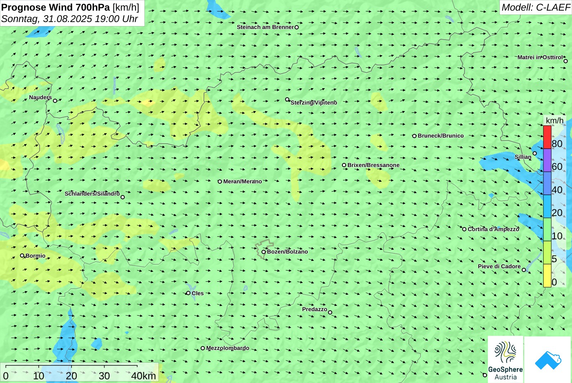
Task: Click the Cles marker circle
Action: [x=188, y=293]
